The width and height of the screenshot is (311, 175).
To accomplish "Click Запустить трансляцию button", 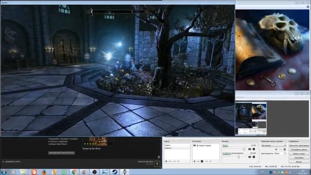I will 299,145.
